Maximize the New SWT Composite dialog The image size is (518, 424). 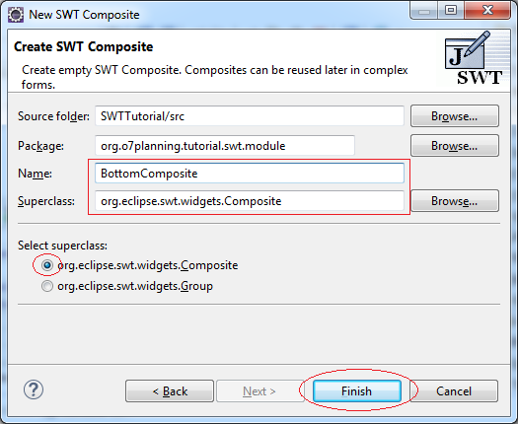click(451, 11)
